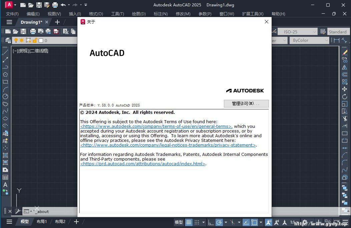Image resolution: width=351 pixels, height=228 pixels.
Task: Toggle snap mode dots in status bar
Action: pyautogui.click(x=197, y=222)
